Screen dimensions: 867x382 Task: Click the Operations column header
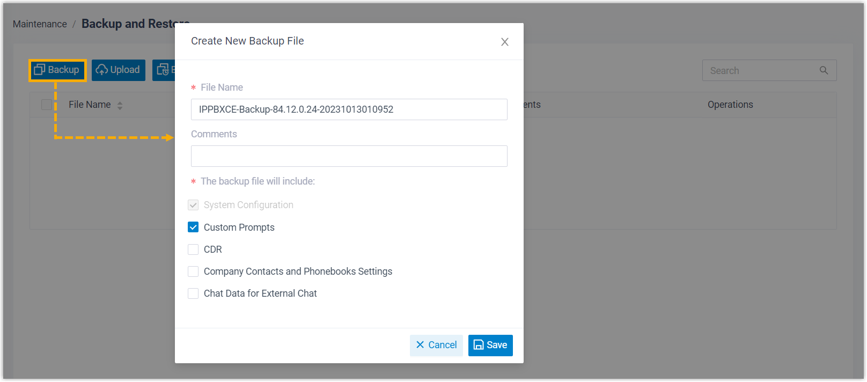point(730,105)
